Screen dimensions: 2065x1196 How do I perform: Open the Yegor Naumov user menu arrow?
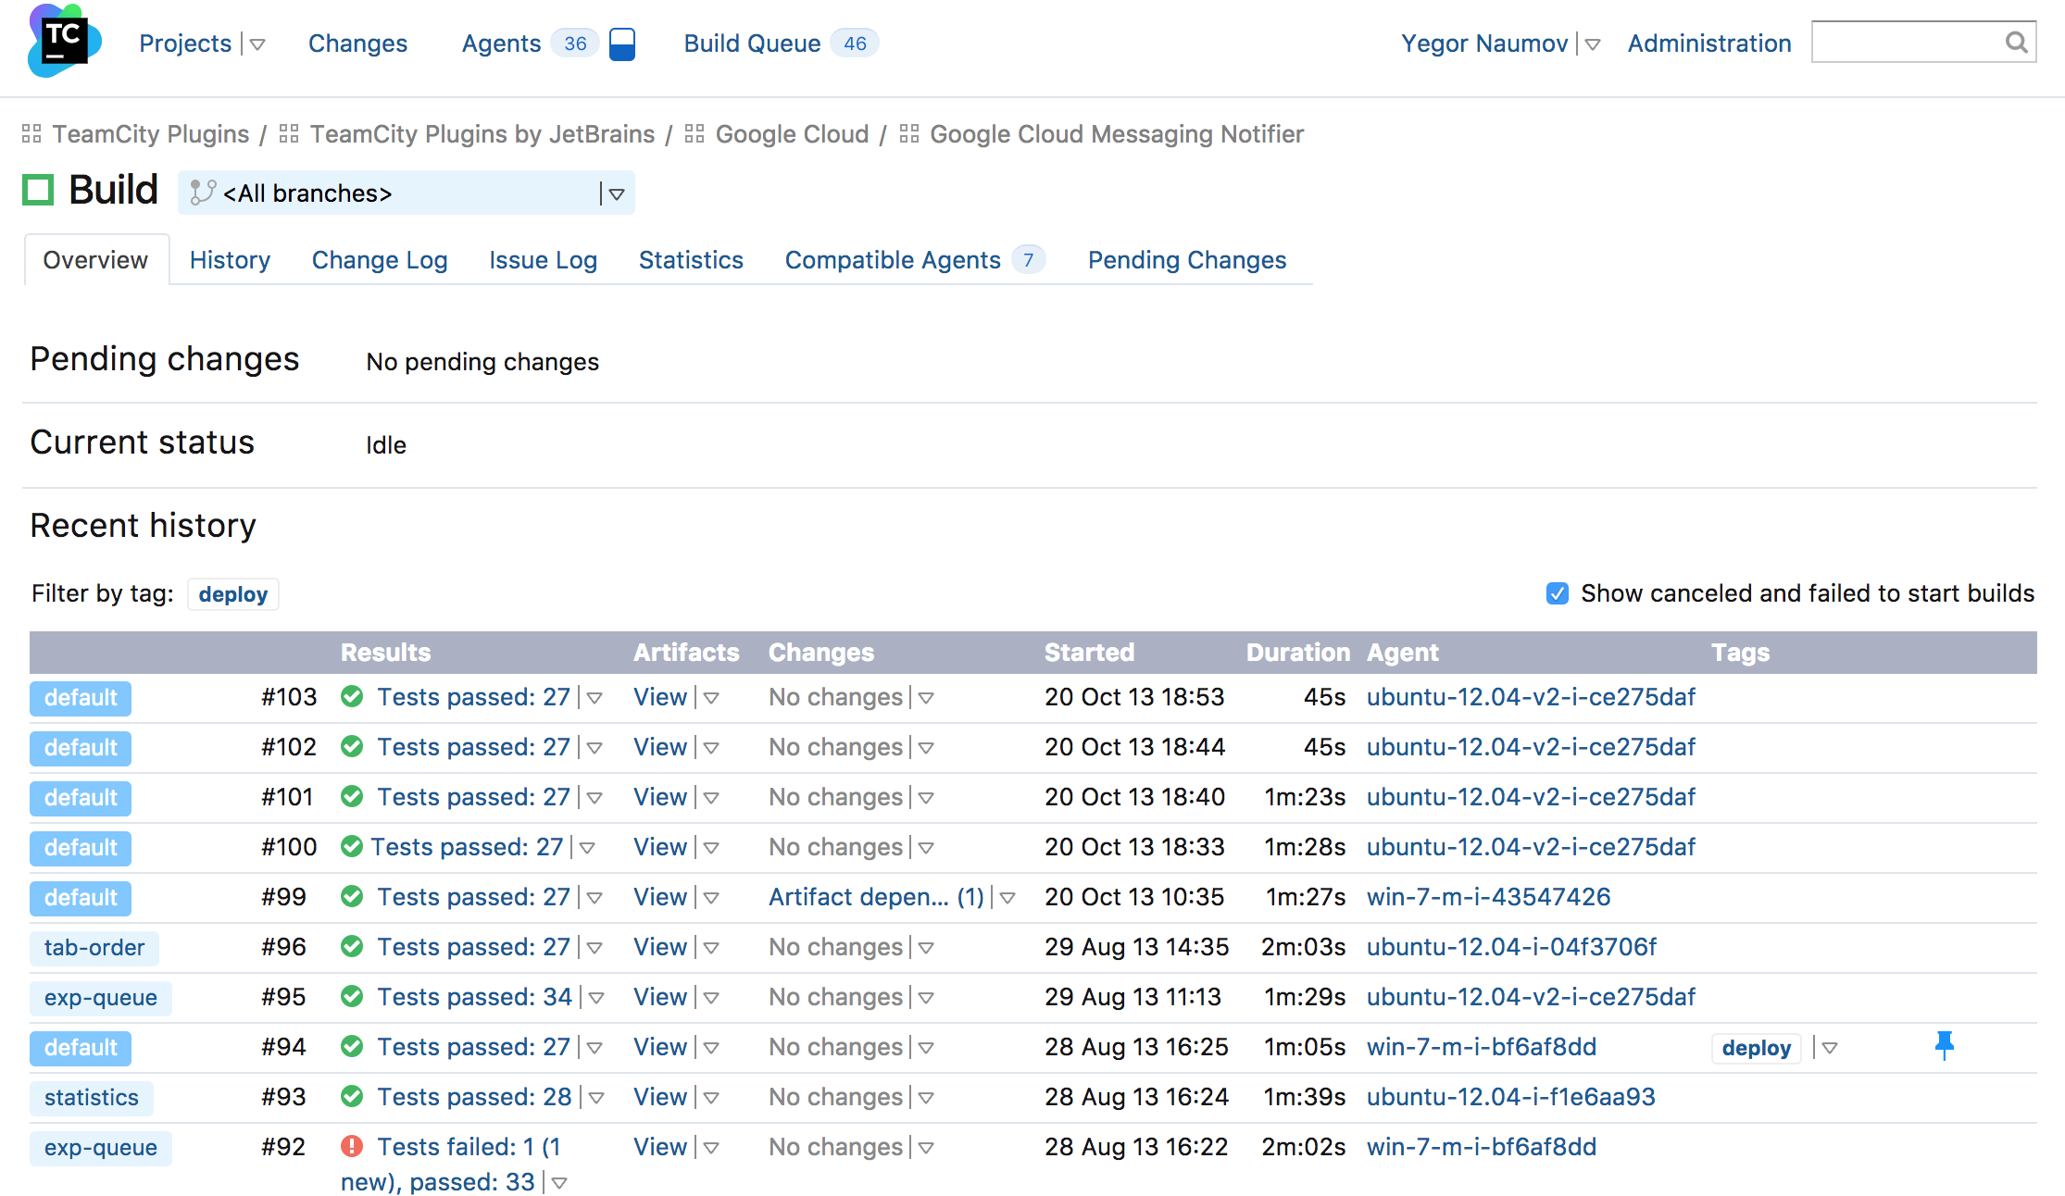coord(1593,44)
